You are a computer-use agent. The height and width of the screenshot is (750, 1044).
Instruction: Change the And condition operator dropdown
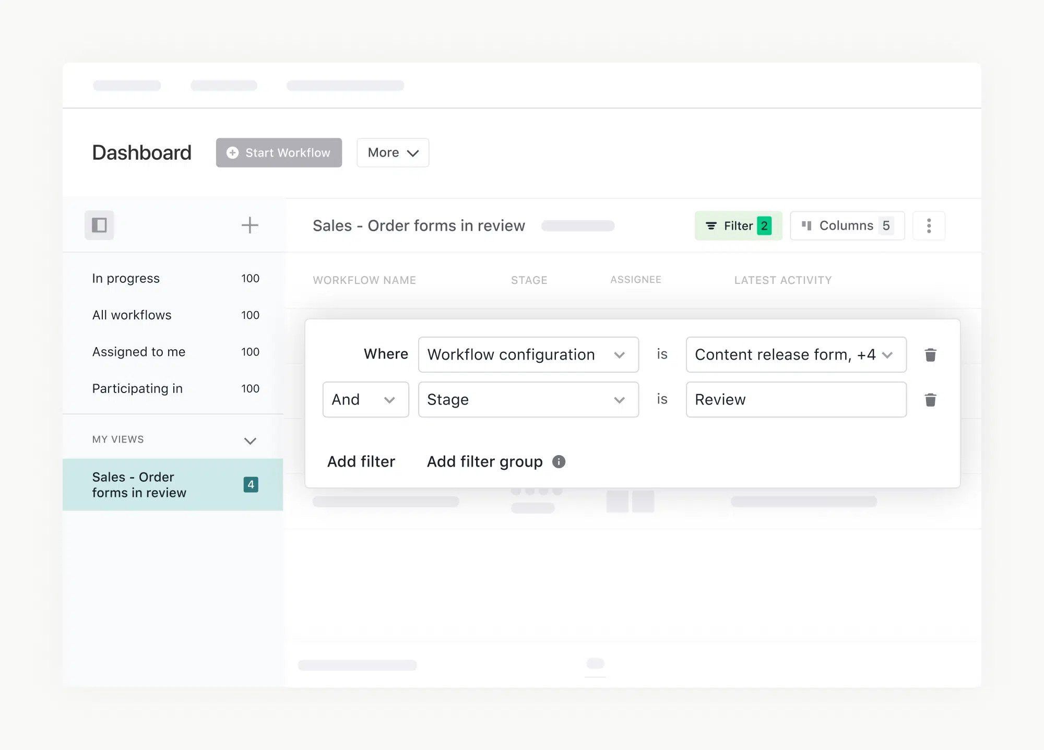(x=365, y=400)
